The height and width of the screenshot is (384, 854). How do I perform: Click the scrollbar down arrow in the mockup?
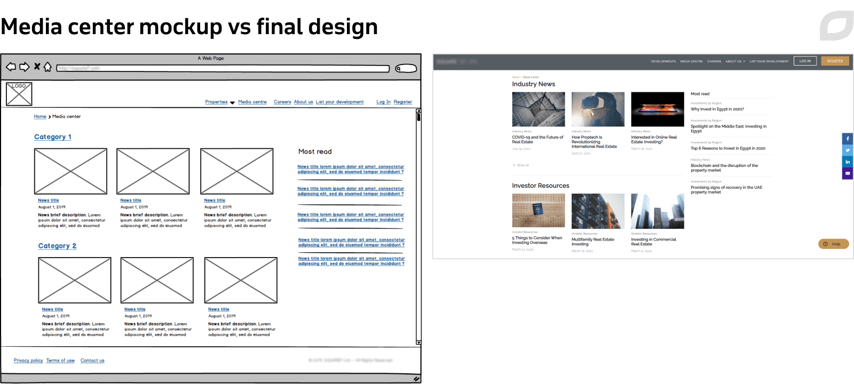[418, 342]
